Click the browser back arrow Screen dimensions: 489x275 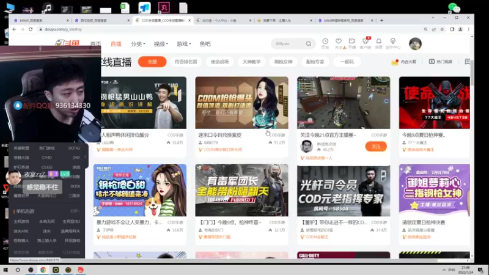14,29
